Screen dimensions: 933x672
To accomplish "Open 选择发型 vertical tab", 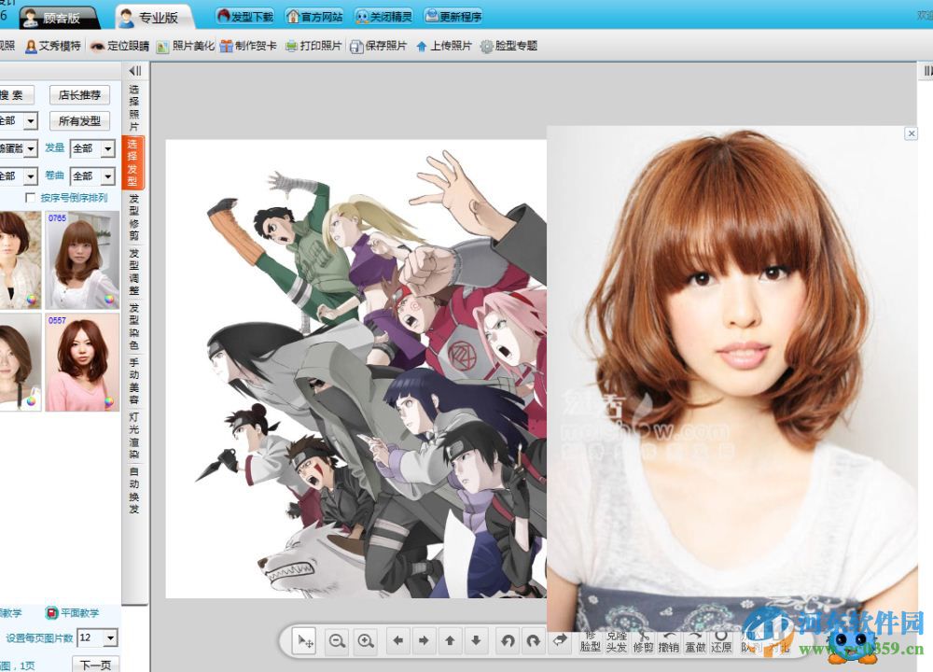I will tap(133, 162).
